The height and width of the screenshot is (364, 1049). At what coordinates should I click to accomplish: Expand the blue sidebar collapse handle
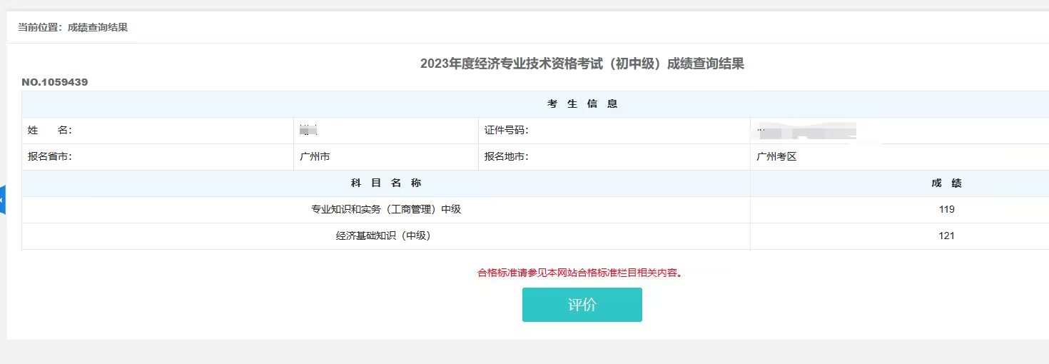[3, 200]
